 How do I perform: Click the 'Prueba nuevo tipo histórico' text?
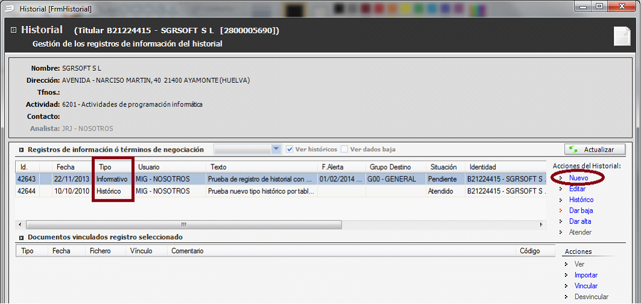[261, 190]
